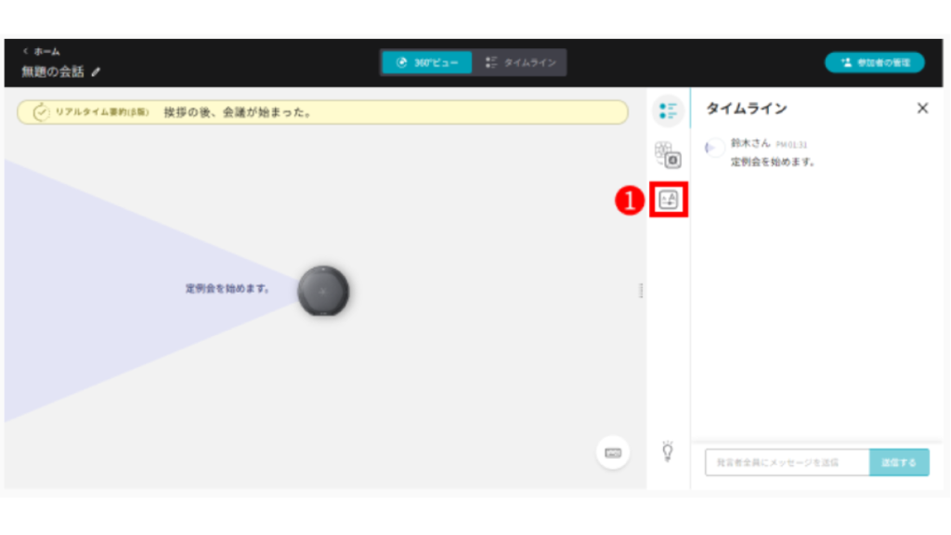Image resolution: width=951 pixels, height=535 pixels.
Task: Click 無題の会話 title text
Action: pyautogui.click(x=54, y=72)
